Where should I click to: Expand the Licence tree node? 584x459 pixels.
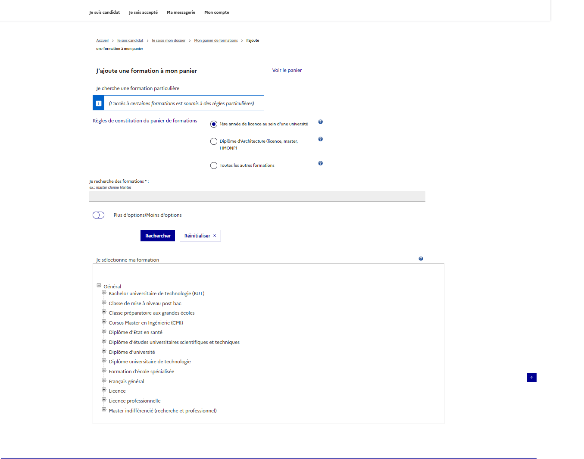tap(104, 390)
